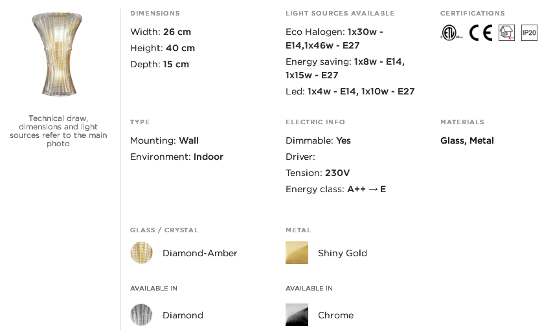The height and width of the screenshot is (330, 542).
Task: Click the Dimensions section heading
Action: click(x=155, y=14)
